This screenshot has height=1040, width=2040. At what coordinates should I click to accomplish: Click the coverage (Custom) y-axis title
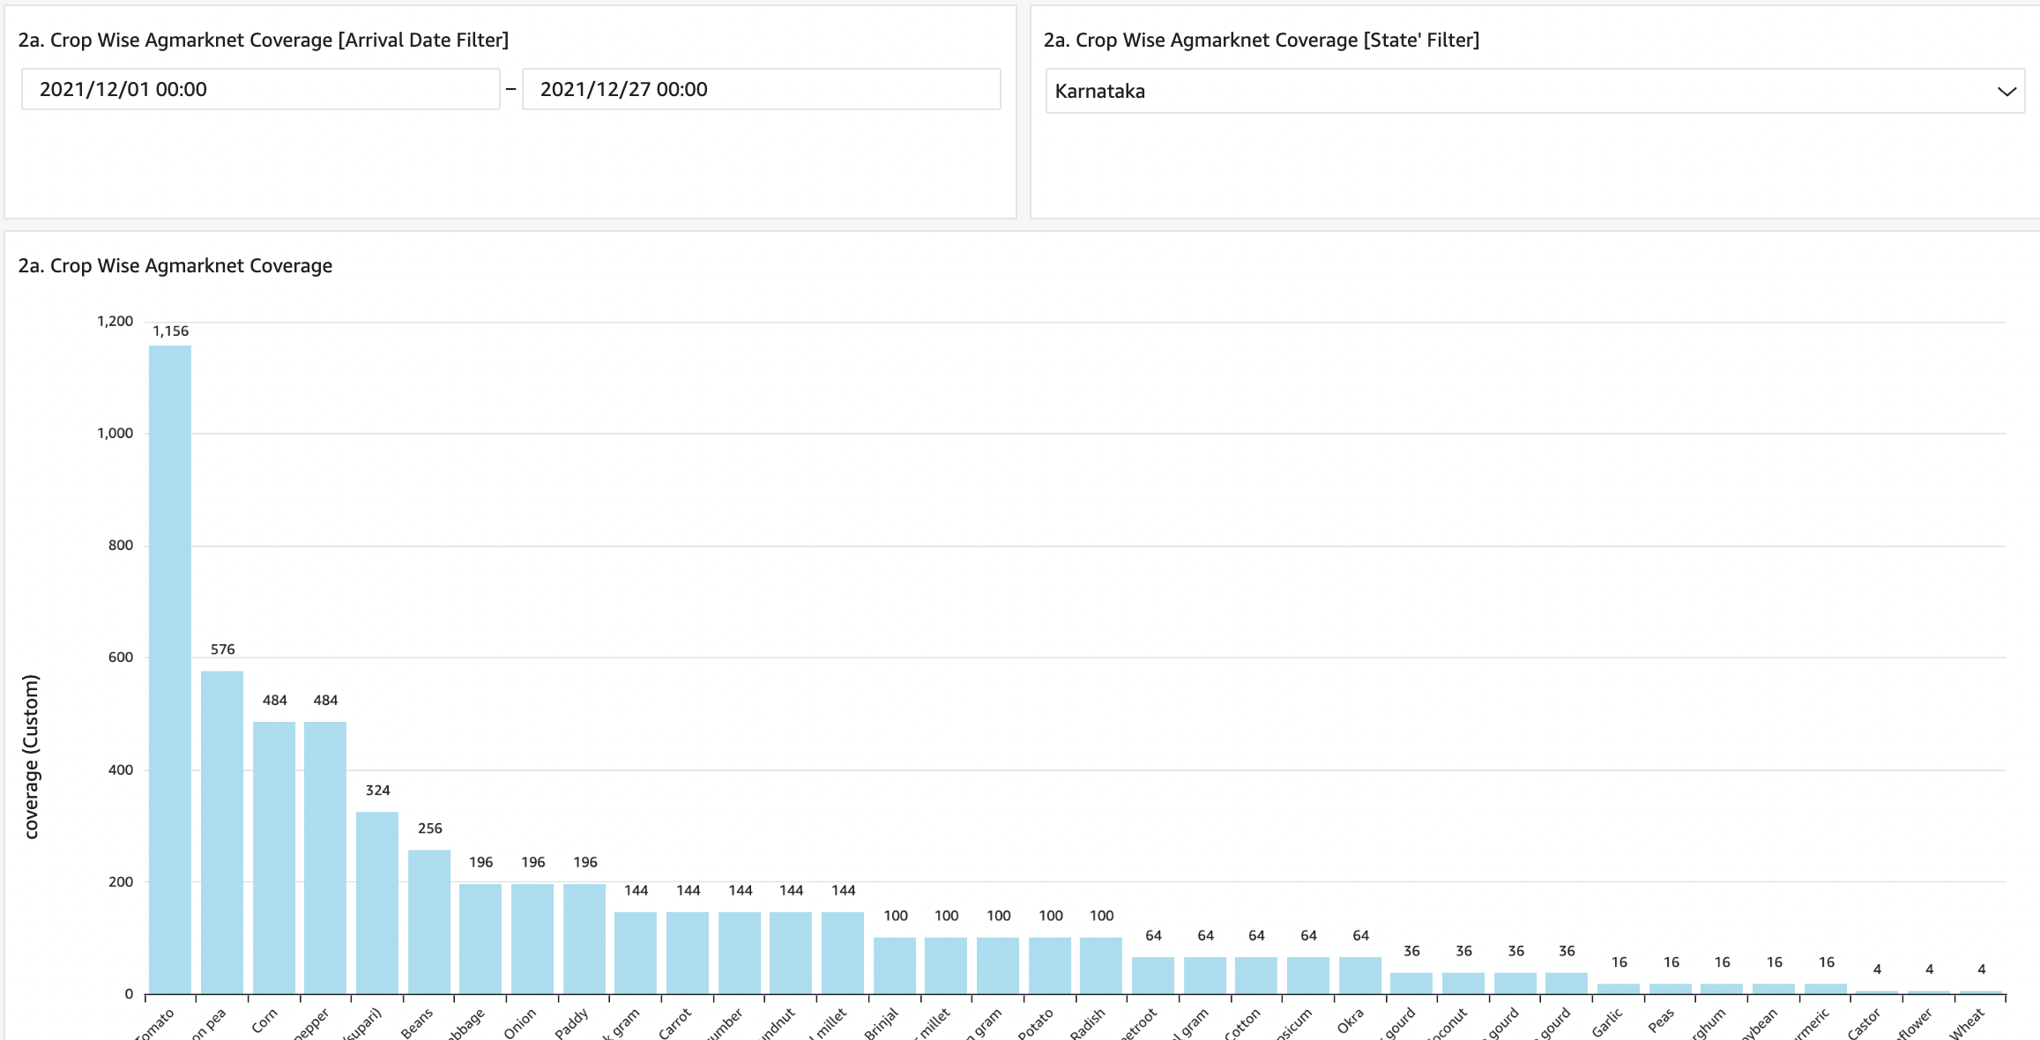32,756
